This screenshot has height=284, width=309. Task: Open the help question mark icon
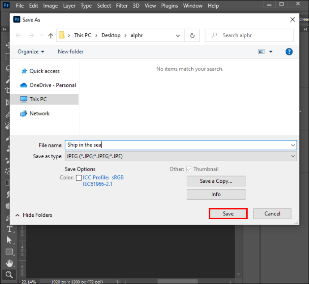tap(289, 52)
